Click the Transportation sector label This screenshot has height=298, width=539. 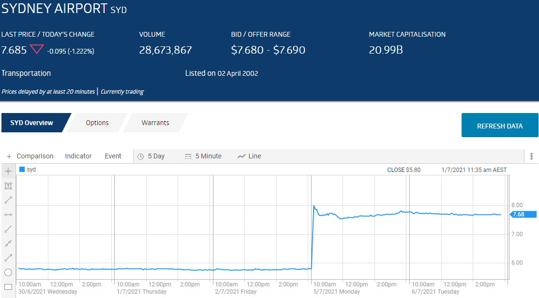point(26,73)
